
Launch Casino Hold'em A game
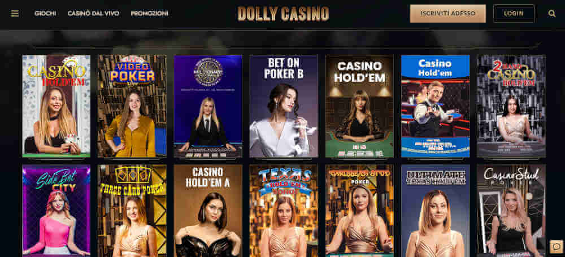(x=208, y=211)
